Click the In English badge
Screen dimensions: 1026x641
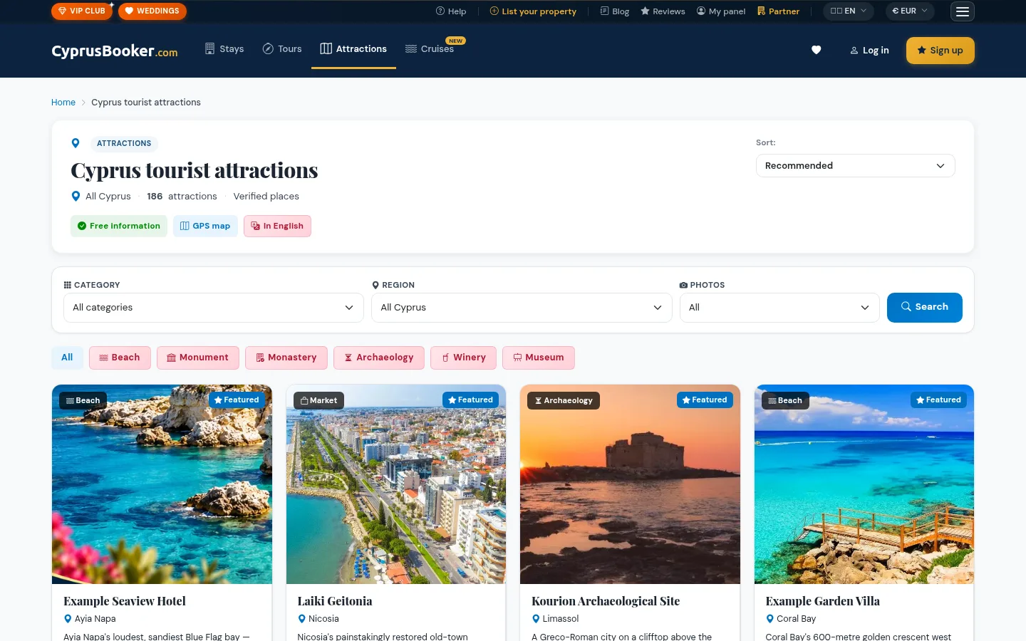pos(277,226)
